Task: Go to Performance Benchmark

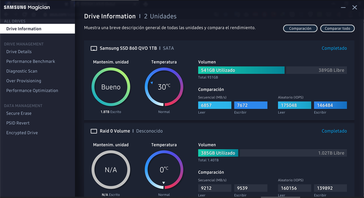Action: click(31, 62)
